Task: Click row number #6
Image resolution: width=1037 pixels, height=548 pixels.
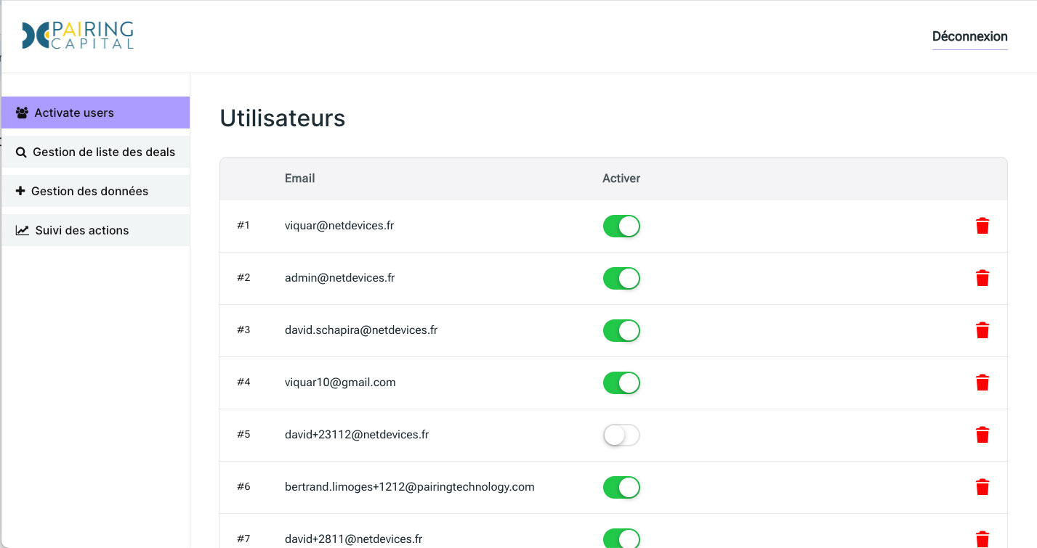Action: (x=243, y=487)
